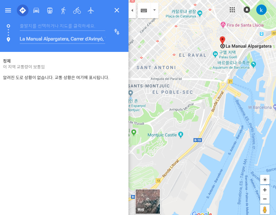
Task: Open the account avatar labeled k
Action: [x=261, y=10]
